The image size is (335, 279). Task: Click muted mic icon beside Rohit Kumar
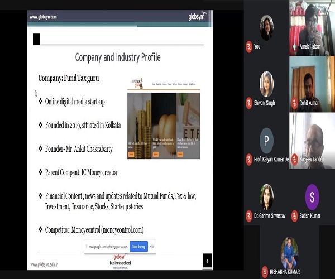pyautogui.click(x=294, y=103)
